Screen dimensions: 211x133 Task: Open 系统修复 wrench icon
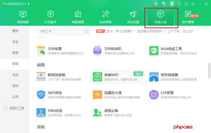[x=105, y=14]
